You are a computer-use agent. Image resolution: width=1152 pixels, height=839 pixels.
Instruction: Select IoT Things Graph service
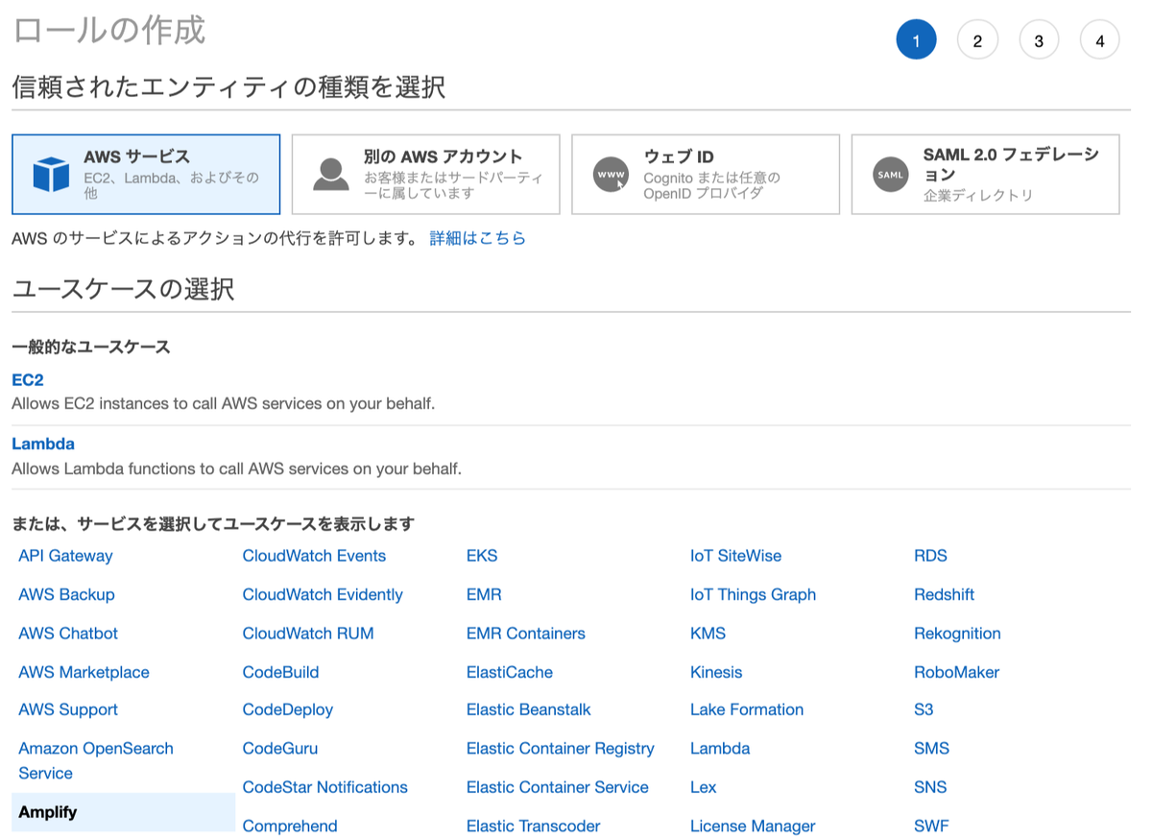point(753,594)
